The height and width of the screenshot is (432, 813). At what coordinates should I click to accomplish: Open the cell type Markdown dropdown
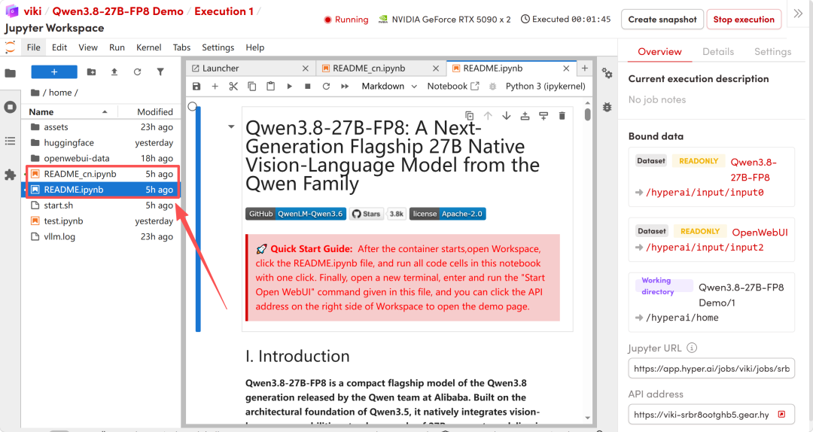[x=389, y=86]
